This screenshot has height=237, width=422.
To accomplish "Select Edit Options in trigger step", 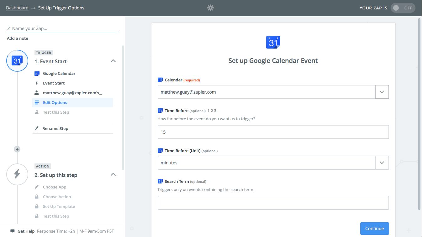I will pos(55,102).
